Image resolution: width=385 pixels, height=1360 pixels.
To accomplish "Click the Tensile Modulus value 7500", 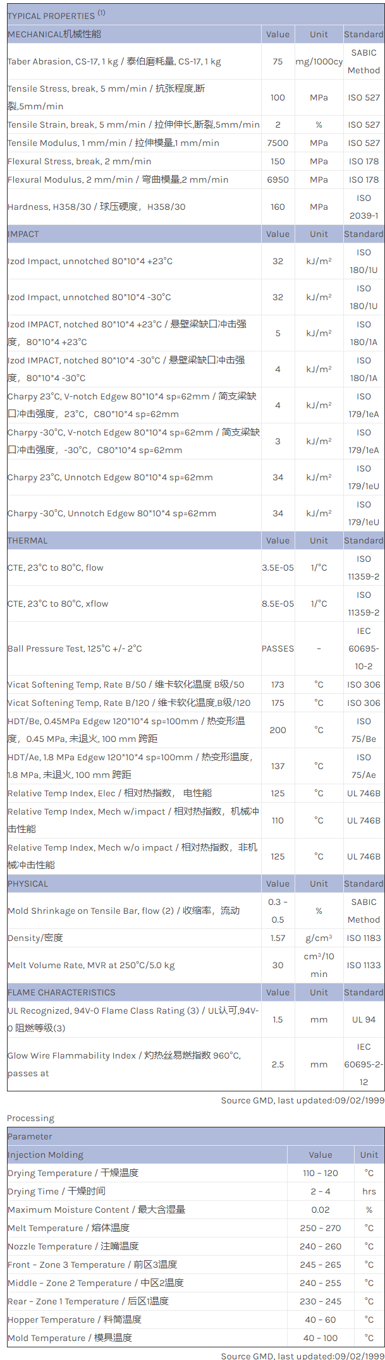I will point(278,143).
